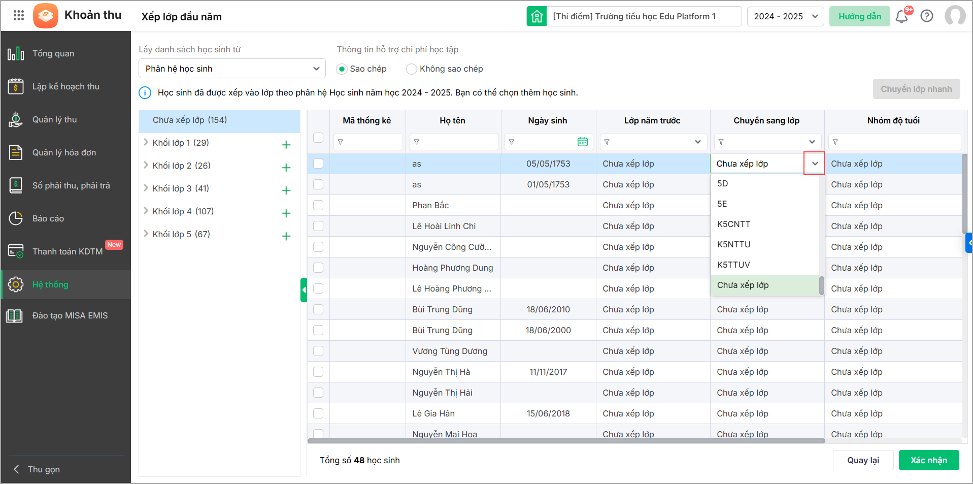Click the user avatar icon
The image size is (973, 484).
click(955, 16)
